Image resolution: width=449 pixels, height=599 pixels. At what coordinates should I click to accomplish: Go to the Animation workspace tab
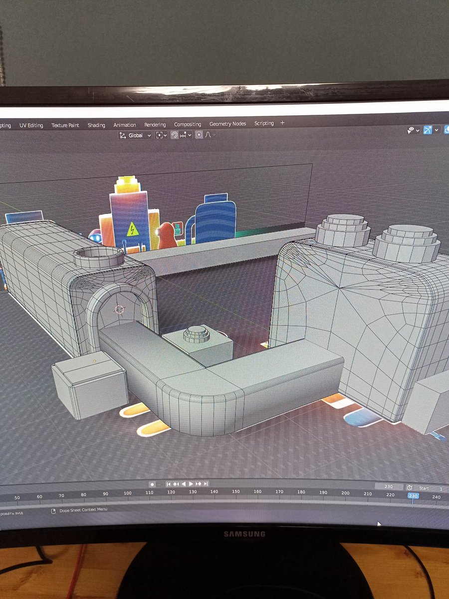pyautogui.click(x=125, y=125)
